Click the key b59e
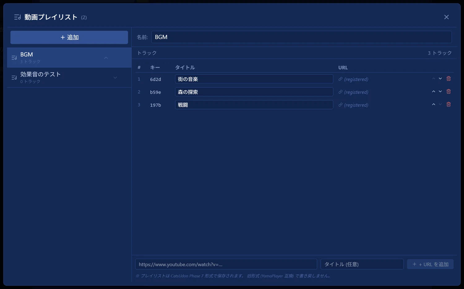Image resolution: width=464 pixels, height=289 pixels. click(156, 92)
